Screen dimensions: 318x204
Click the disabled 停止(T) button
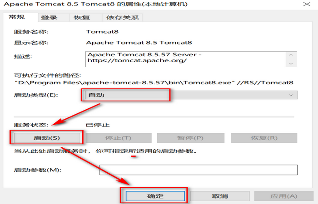[119, 138]
